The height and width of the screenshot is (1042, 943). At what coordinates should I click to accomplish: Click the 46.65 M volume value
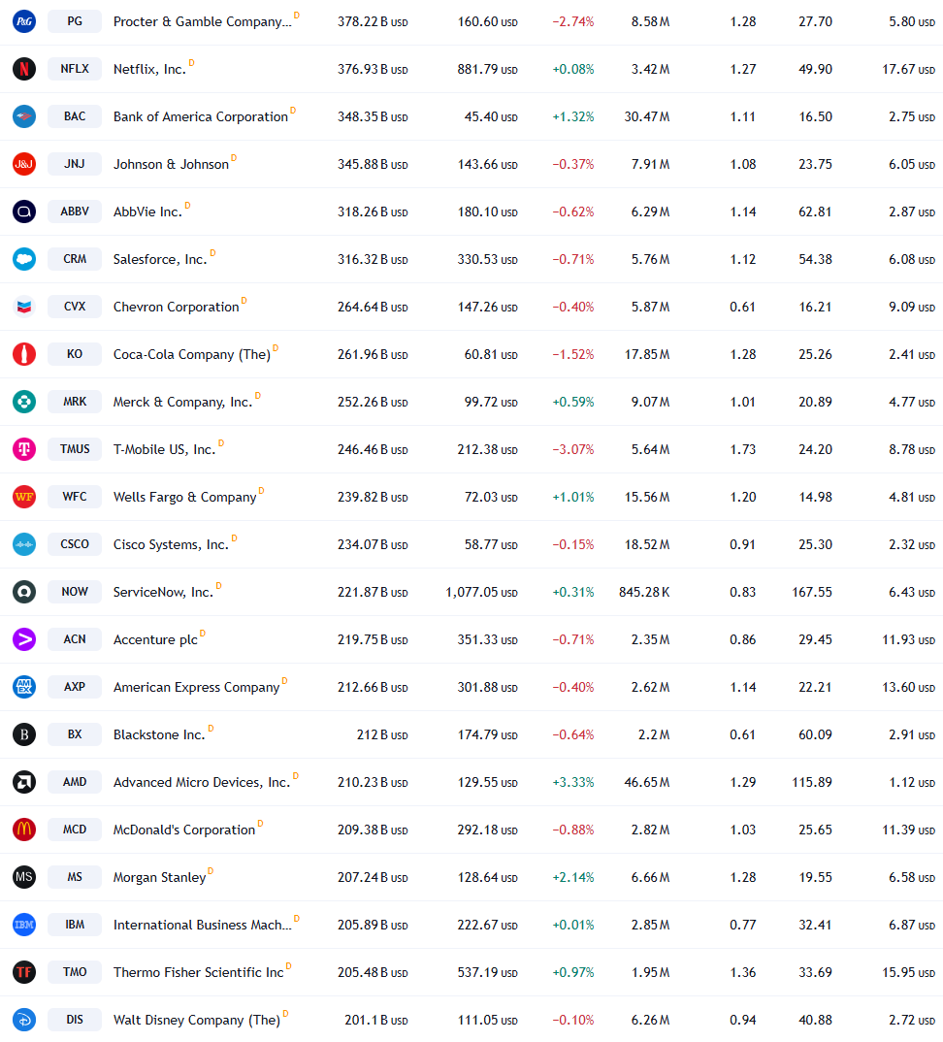(647, 782)
